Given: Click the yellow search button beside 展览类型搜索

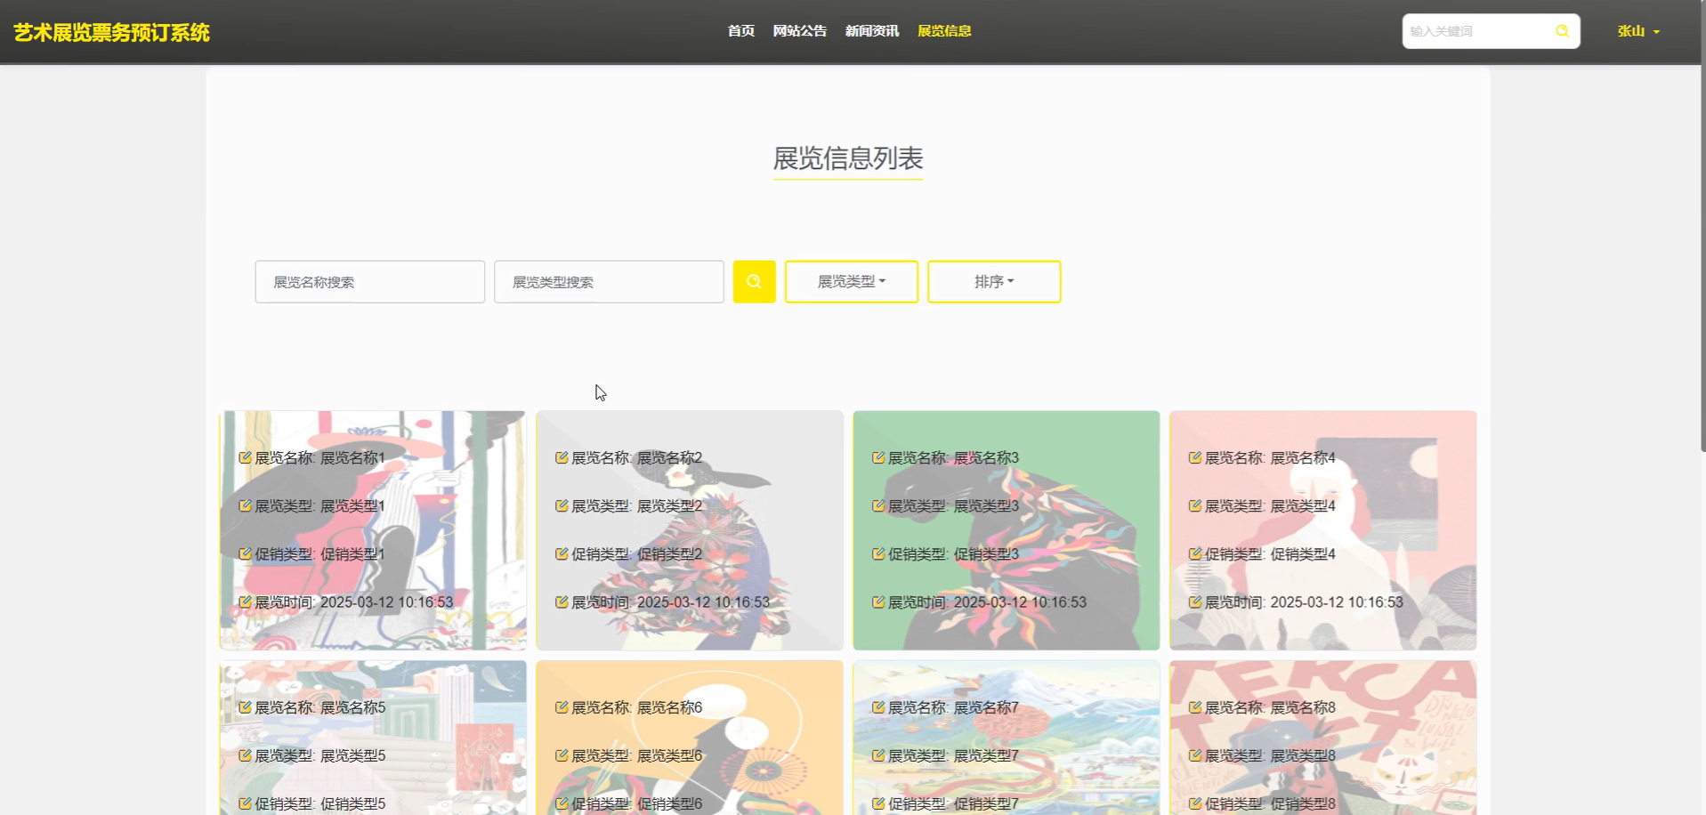Looking at the screenshot, I should click(754, 282).
